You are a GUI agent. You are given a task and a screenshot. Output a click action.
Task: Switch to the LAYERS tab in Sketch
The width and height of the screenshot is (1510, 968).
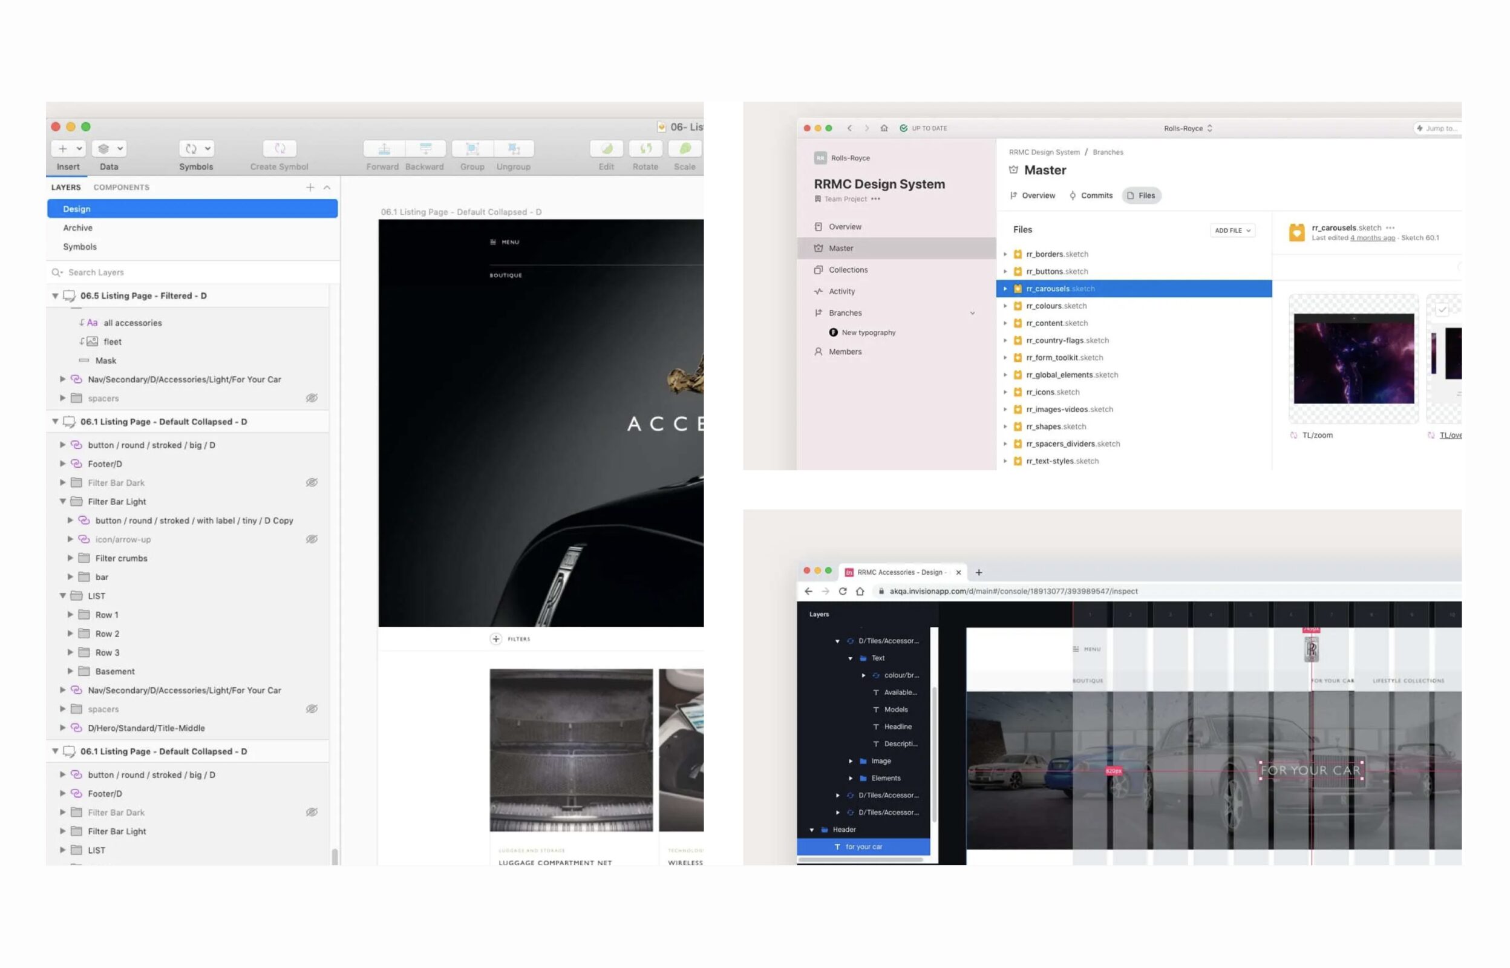[66, 188]
